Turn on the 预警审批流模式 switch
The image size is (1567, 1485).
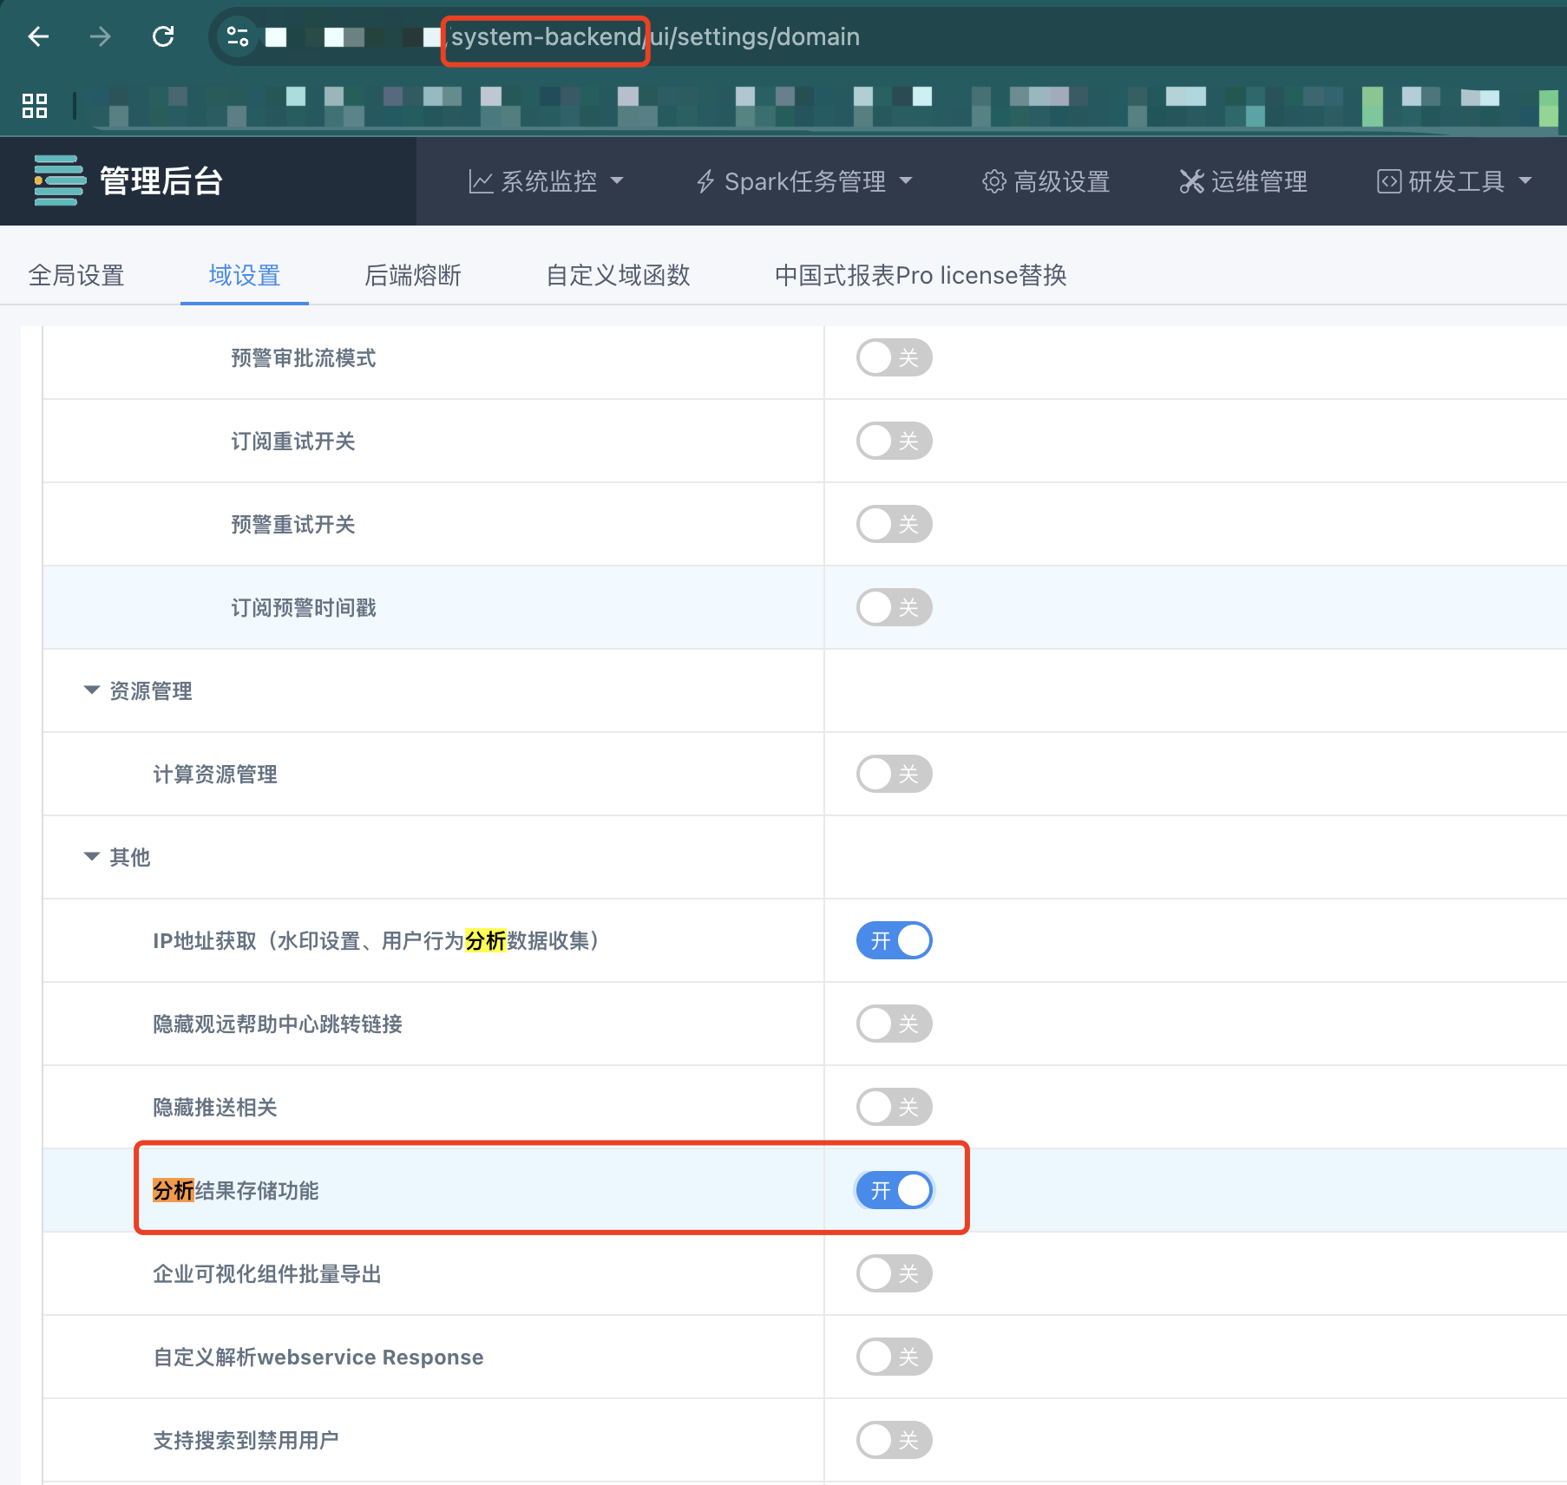coord(894,357)
